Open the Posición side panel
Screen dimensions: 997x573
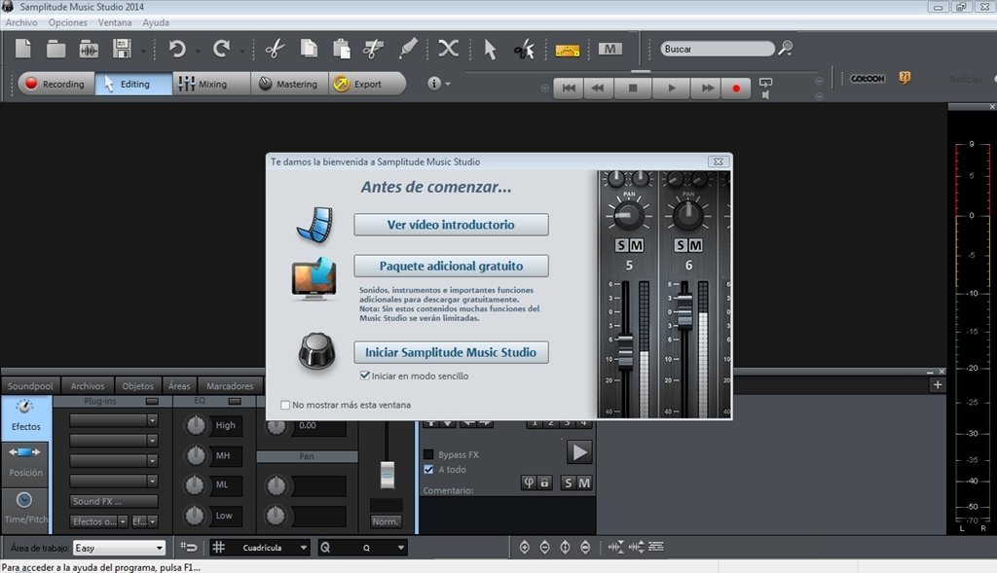(x=25, y=463)
